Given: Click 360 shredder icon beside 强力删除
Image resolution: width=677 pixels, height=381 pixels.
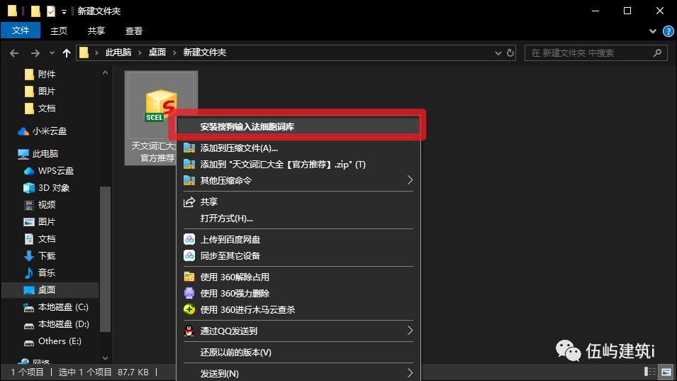Looking at the screenshot, I should coord(189,293).
